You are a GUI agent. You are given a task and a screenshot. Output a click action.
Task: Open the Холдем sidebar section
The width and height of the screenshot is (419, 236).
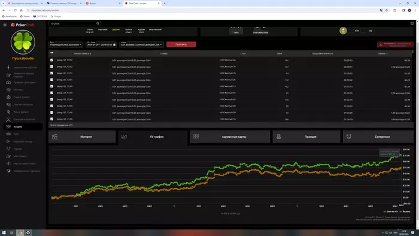click(x=23, y=127)
